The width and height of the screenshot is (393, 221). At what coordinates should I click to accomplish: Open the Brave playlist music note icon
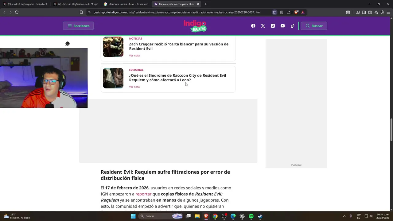coord(358,12)
